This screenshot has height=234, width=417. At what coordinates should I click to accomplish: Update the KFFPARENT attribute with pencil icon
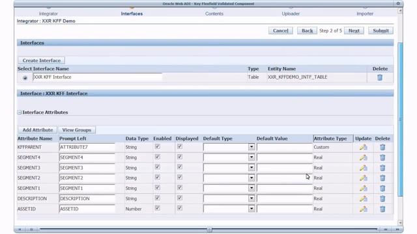coord(364,148)
